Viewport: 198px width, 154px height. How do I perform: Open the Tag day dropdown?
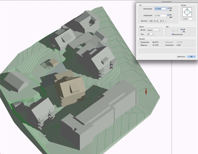pos(150,34)
